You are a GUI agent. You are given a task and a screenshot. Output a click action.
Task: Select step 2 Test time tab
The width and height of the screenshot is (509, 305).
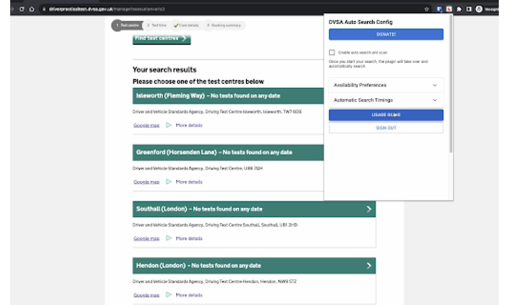(156, 25)
